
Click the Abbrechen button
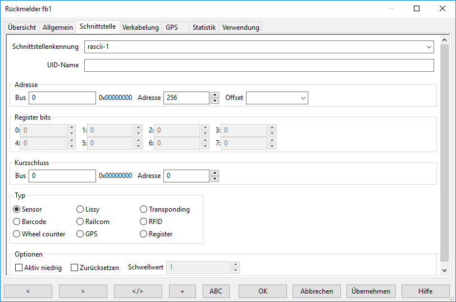(x=317, y=291)
